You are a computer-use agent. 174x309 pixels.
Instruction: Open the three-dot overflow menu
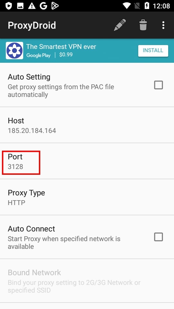163,25
